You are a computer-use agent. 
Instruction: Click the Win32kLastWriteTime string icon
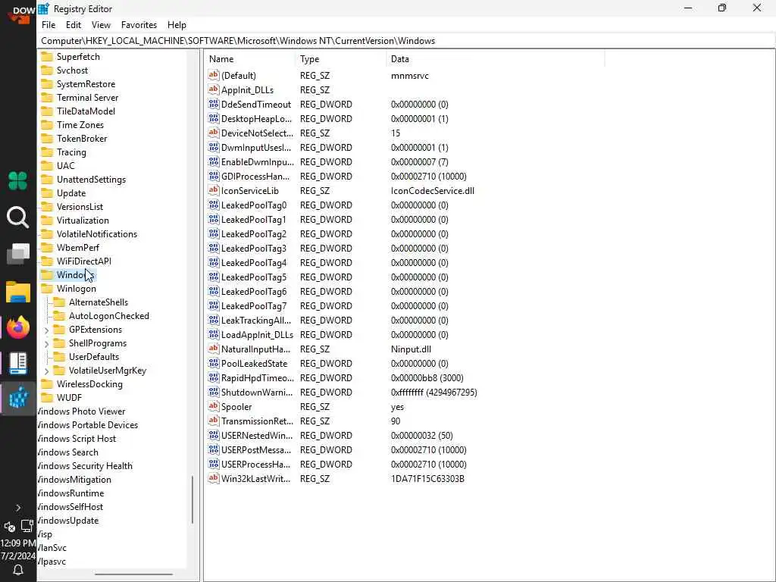tap(213, 479)
